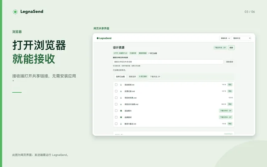
Task: Open the 活动照片 folder name
Action: click(128, 111)
